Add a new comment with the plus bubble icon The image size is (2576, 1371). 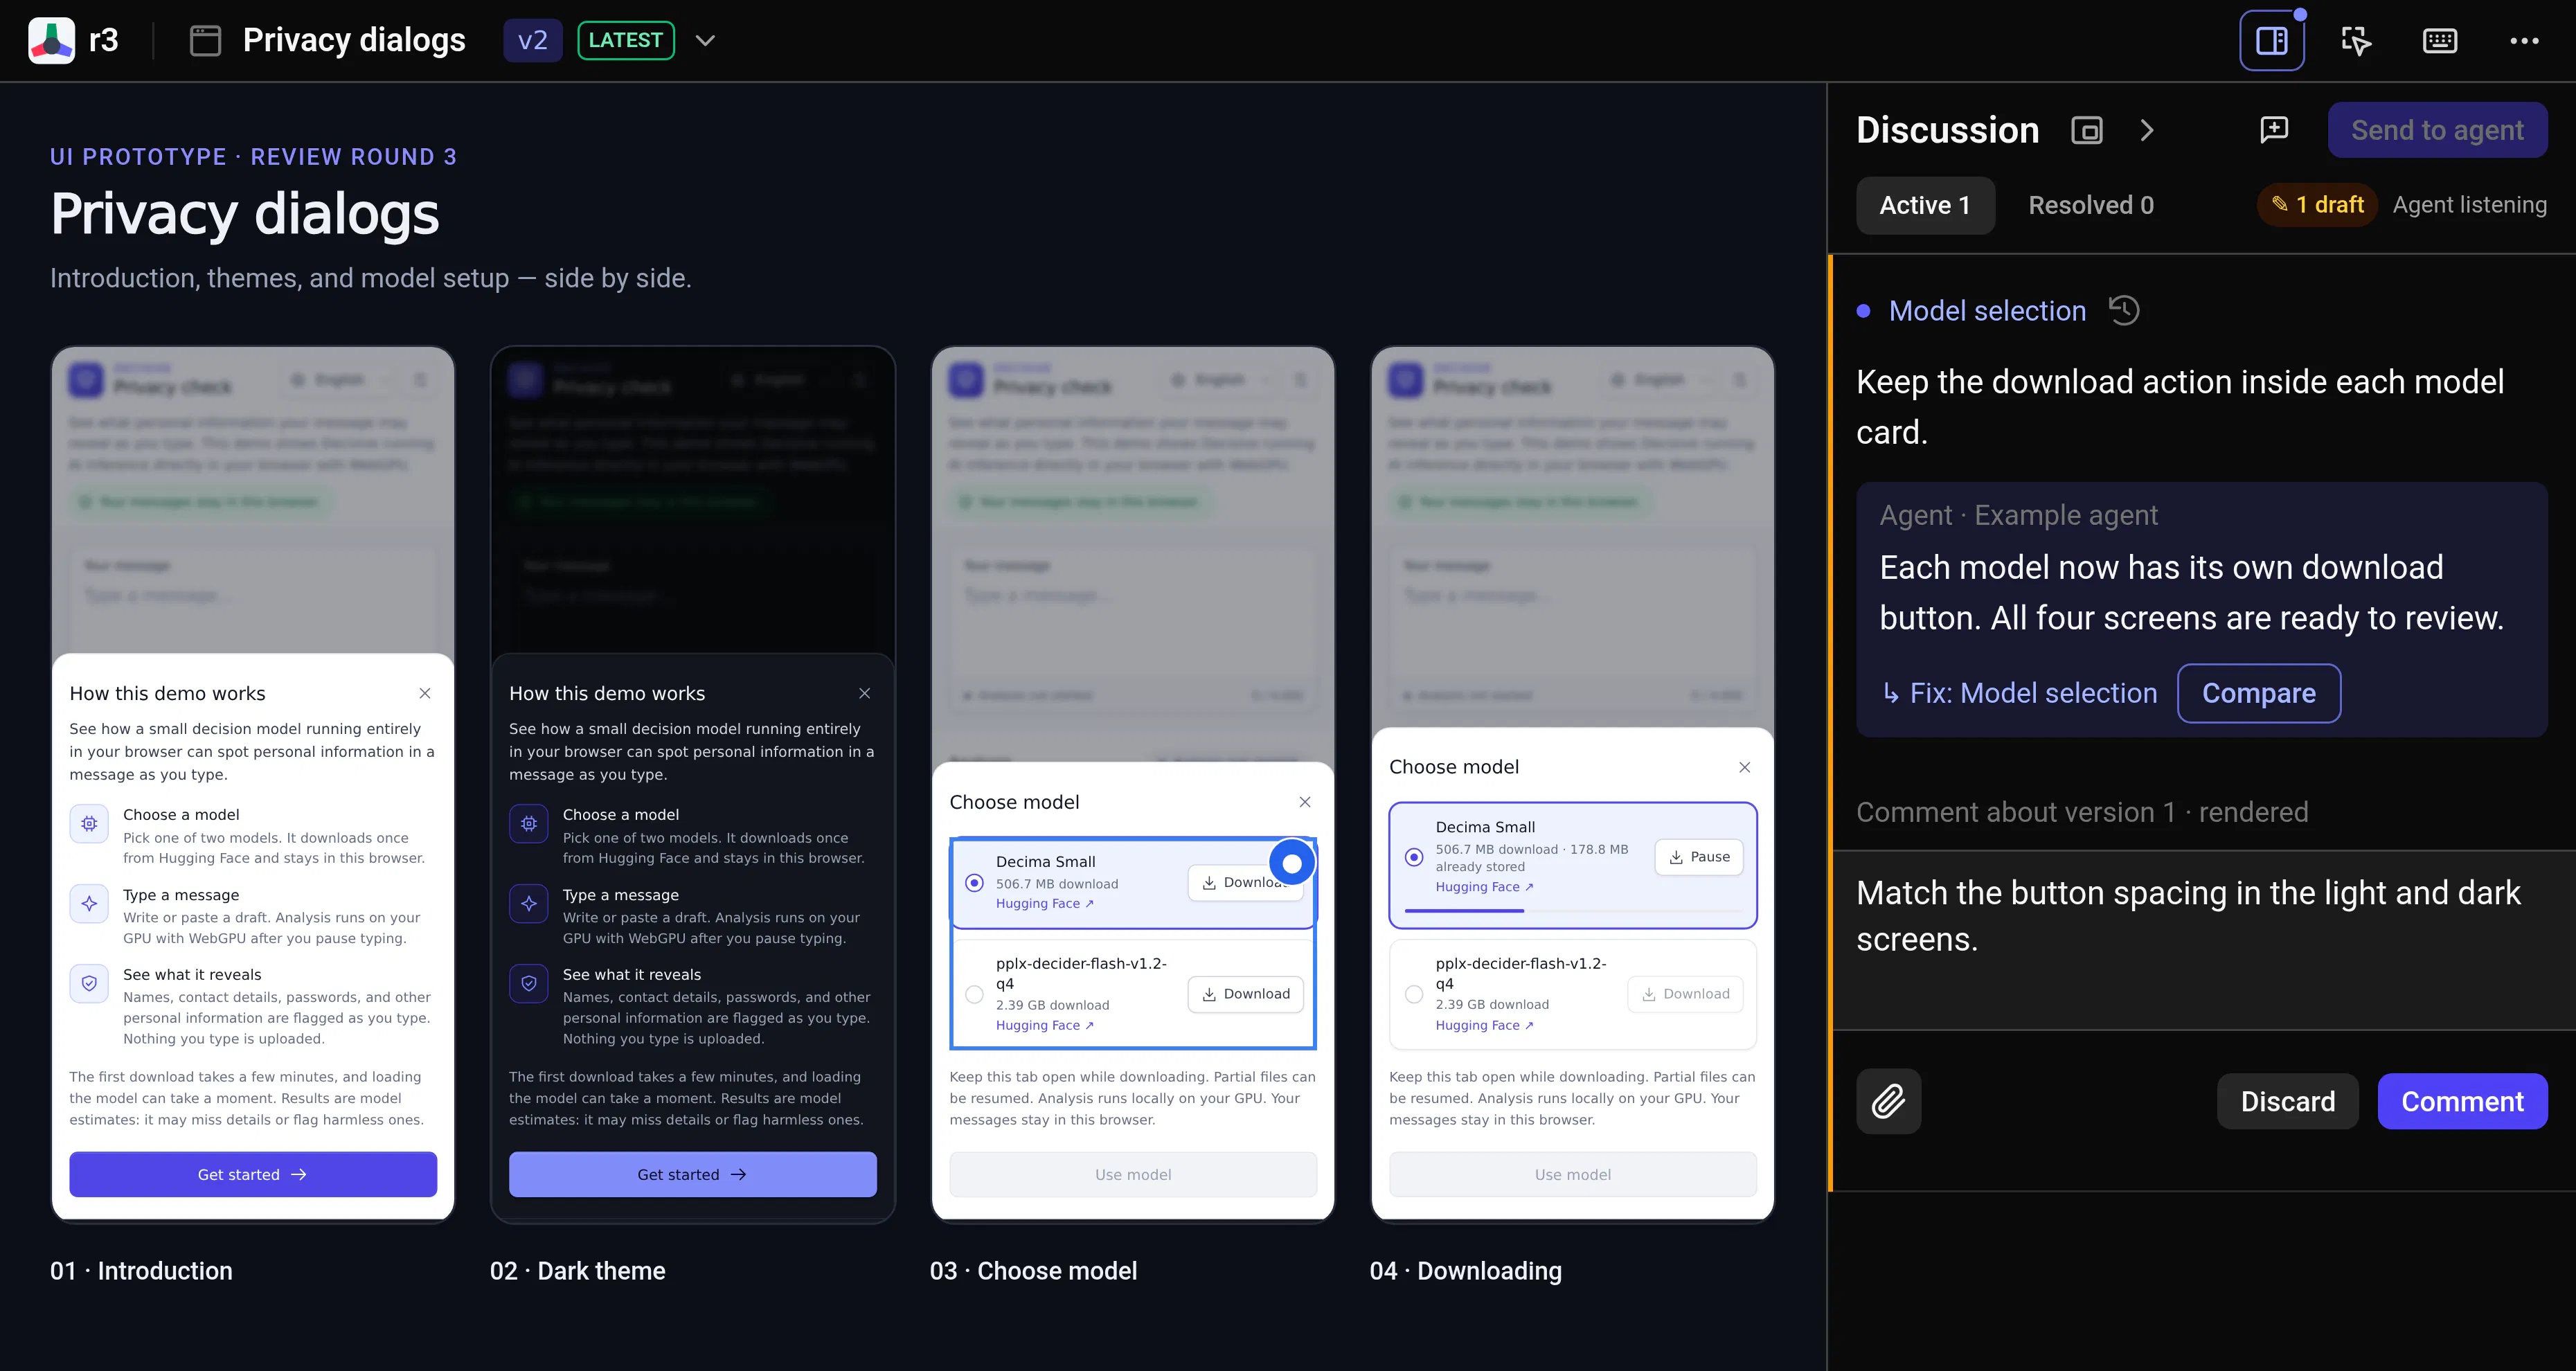click(2274, 130)
